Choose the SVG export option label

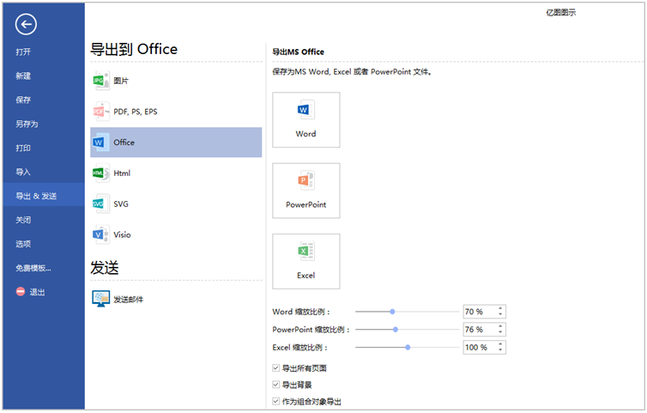point(121,204)
